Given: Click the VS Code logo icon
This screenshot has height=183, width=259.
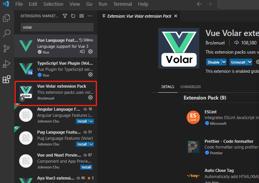Looking at the screenshot, I should tap(6, 4).
